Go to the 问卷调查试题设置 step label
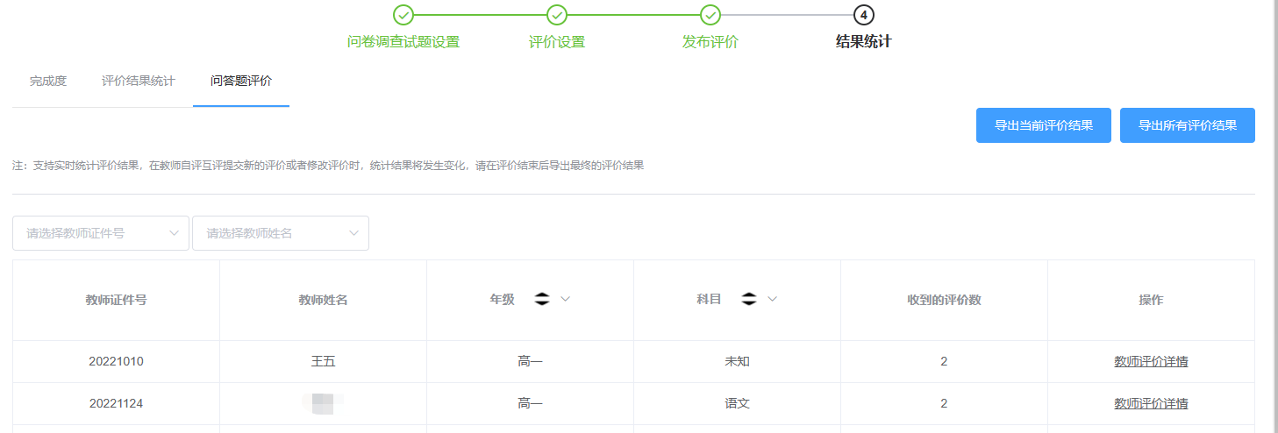 (x=403, y=42)
